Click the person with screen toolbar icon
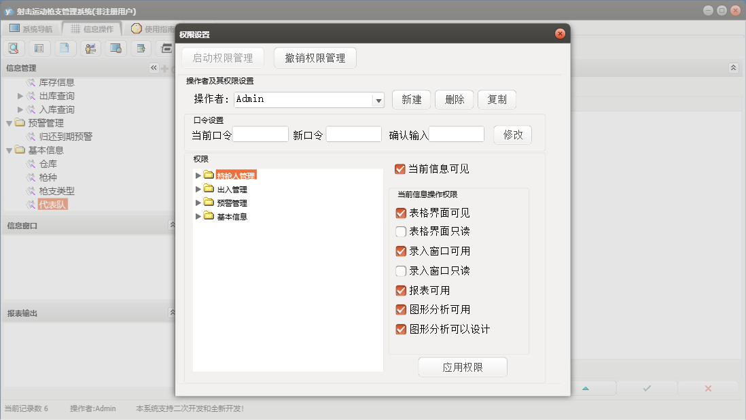Viewport: 746px width, 420px height. point(90,48)
